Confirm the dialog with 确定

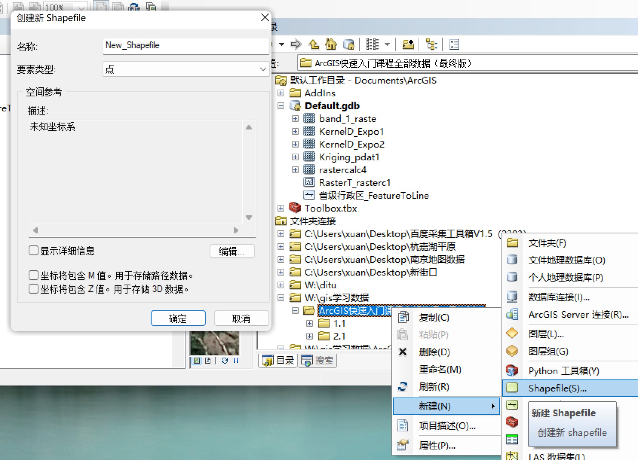[178, 318]
